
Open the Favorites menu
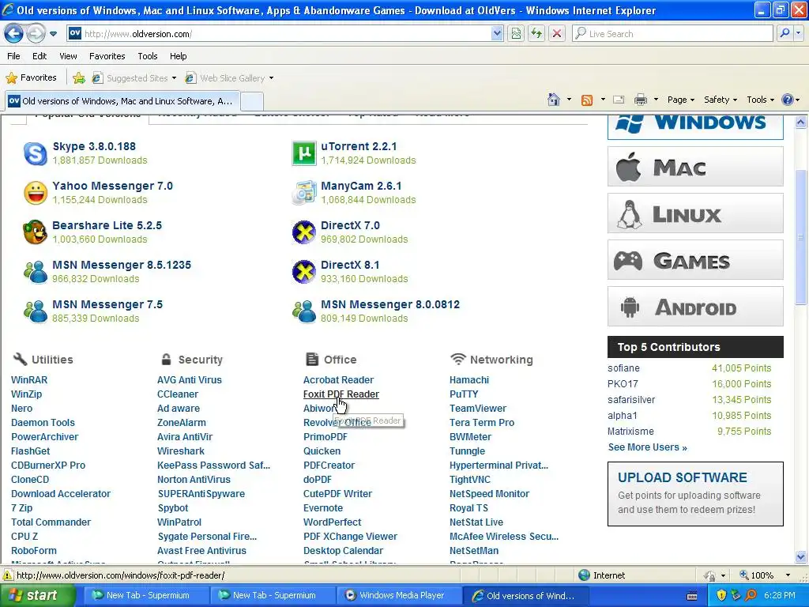click(x=107, y=56)
